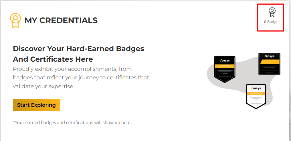The height and width of the screenshot is (141, 291).
Task: Click the yellow band on black shield badge
Action: coord(225,66)
